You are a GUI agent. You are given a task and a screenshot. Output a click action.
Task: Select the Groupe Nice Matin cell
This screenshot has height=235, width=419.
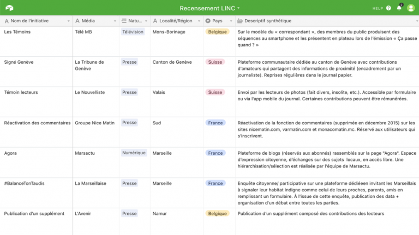click(96, 132)
